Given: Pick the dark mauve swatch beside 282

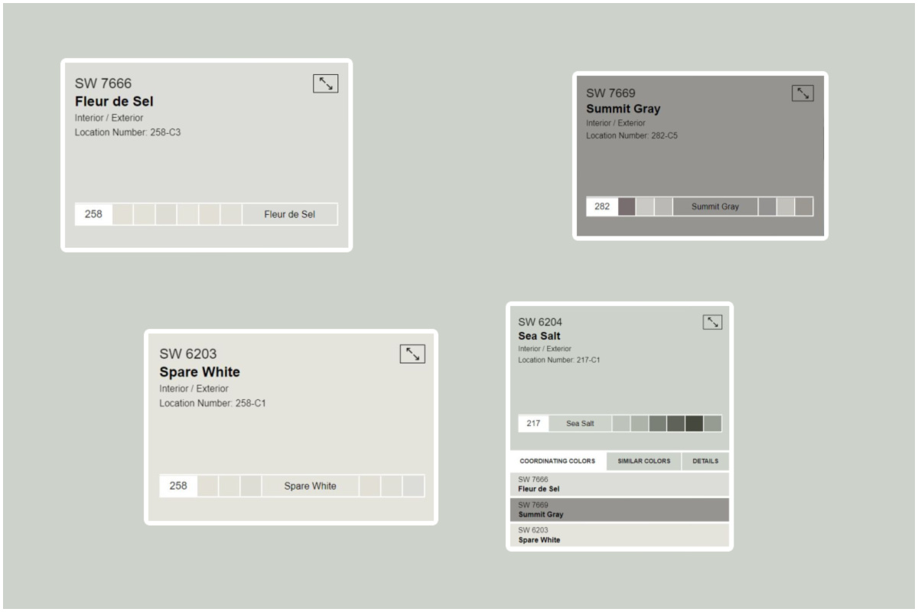Looking at the screenshot, I should point(627,207).
